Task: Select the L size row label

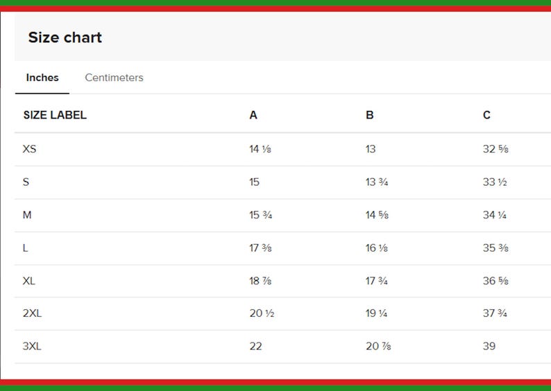Action: [25, 247]
